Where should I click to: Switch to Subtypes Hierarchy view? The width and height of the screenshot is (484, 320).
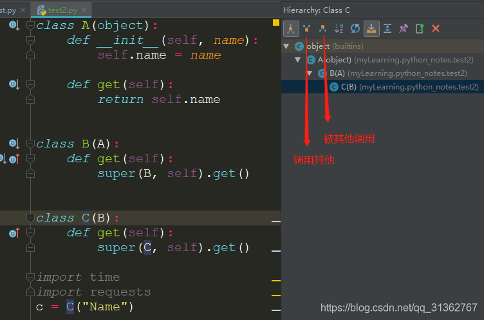323,28
